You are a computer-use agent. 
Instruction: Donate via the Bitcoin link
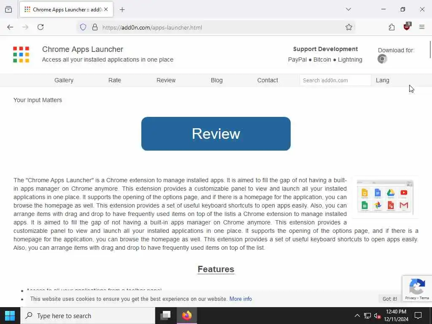[322, 59]
